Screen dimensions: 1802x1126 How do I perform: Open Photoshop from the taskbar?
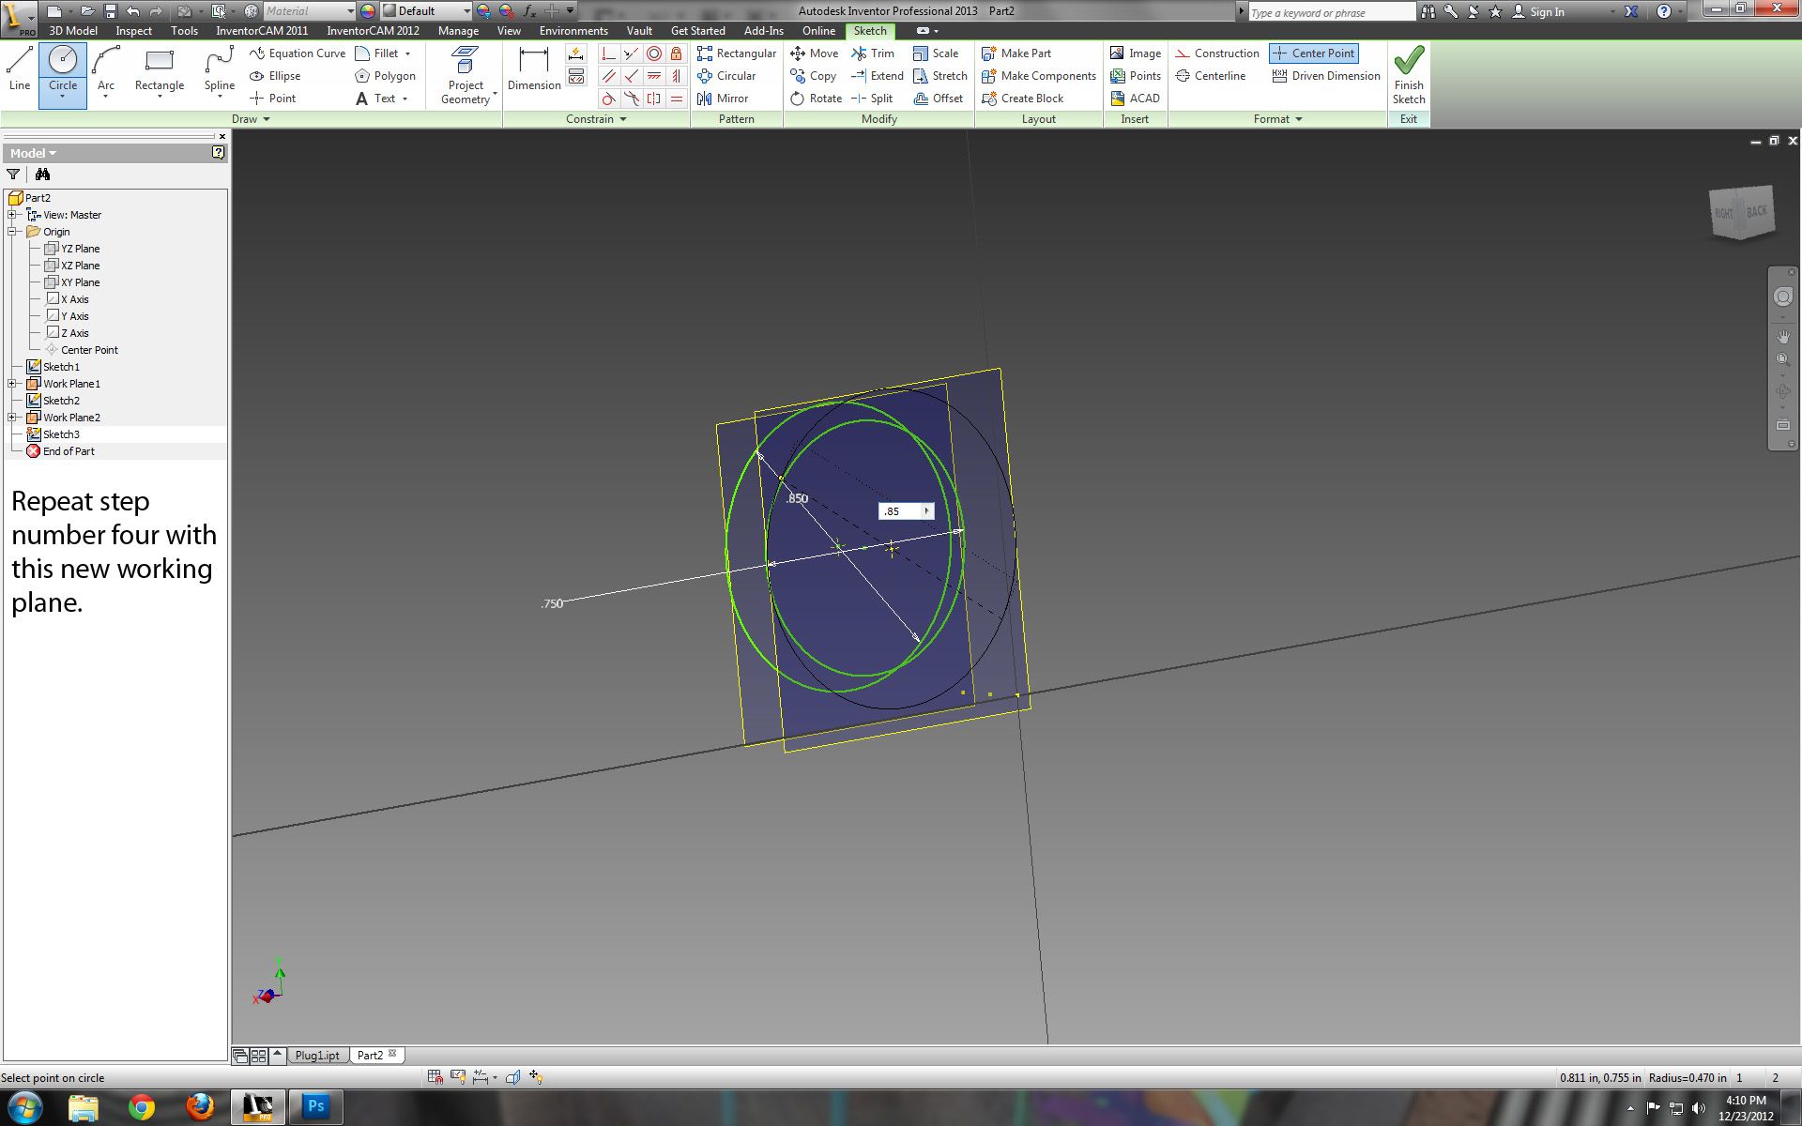click(315, 1106)
